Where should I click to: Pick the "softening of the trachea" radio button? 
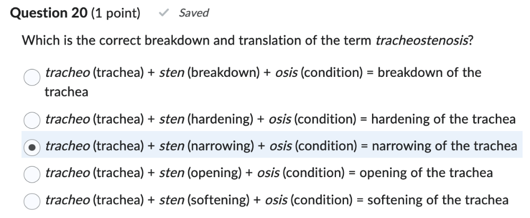32,200
